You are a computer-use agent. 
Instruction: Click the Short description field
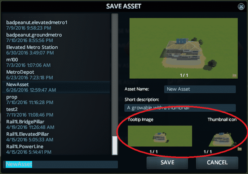coord(180,108)
